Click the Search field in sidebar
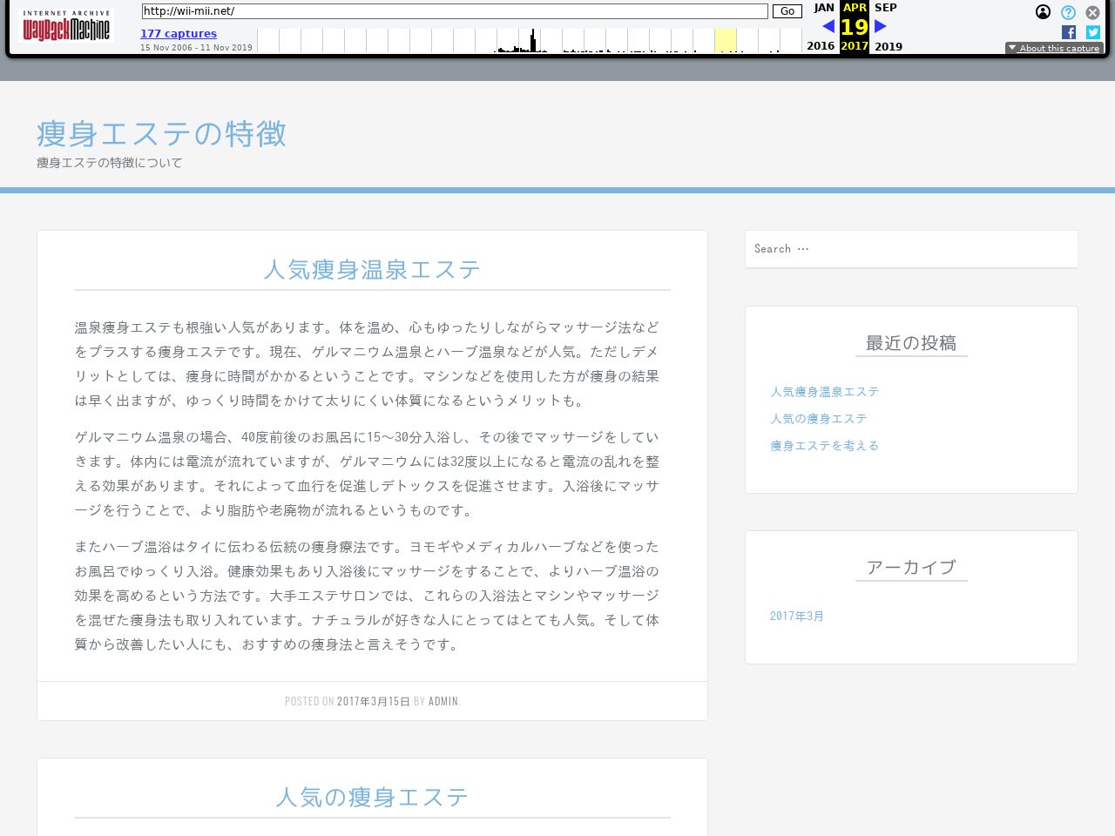 tap(911, 249)
